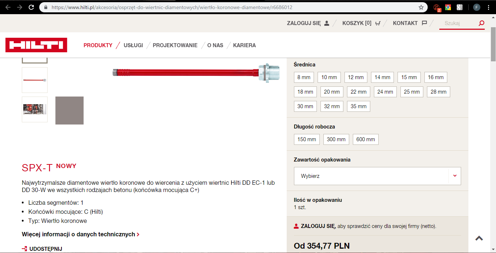
Task: Click the search magnifier icon
Action: [x=481, y=23]
